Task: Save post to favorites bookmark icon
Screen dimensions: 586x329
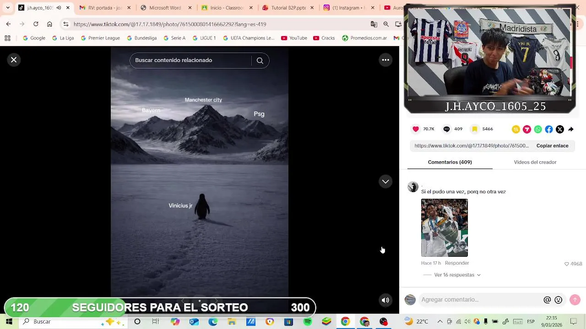Action: 475,129
